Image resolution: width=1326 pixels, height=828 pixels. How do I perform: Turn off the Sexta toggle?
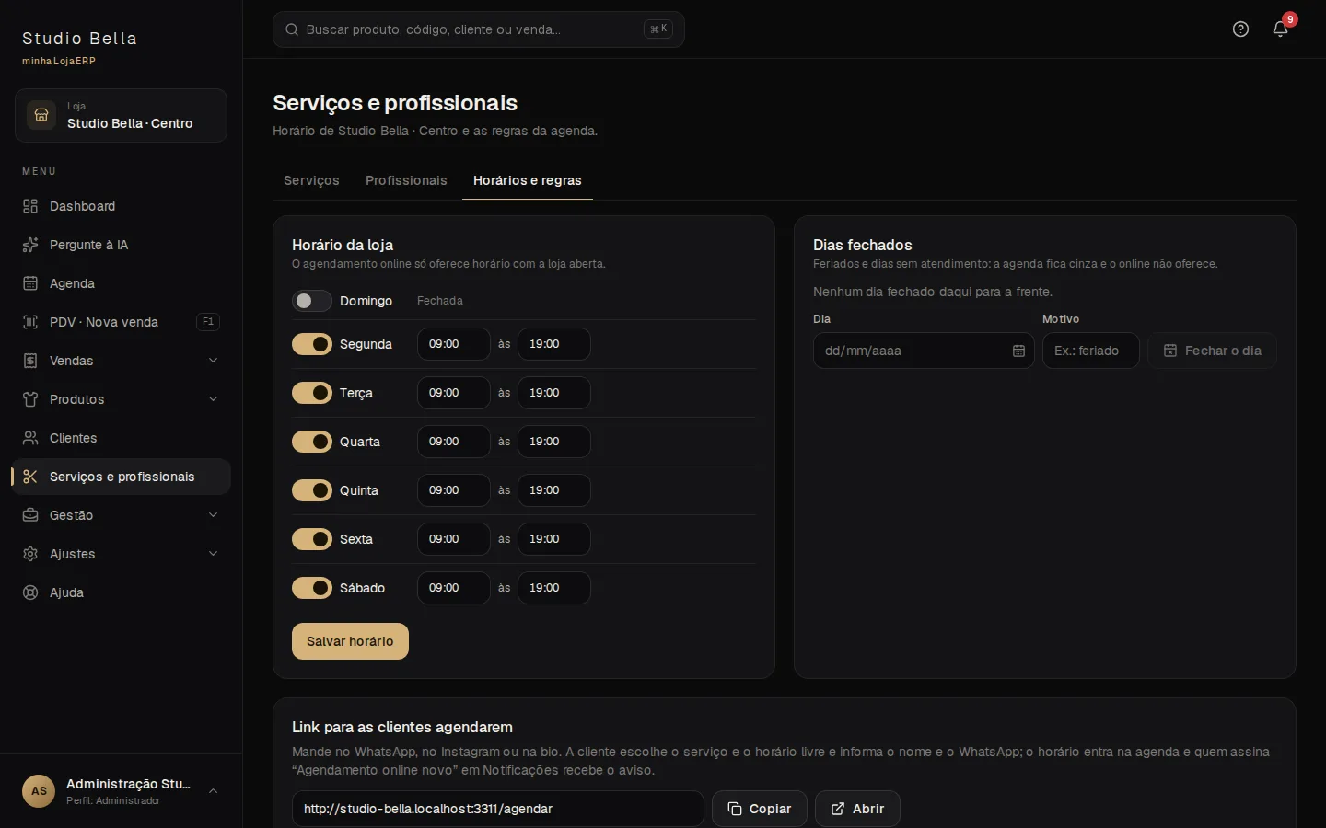[312, 539]
